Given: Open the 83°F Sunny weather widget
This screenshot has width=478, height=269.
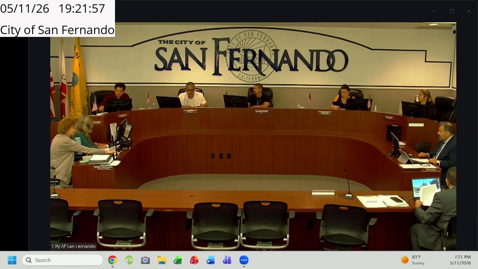Looking at the screenshot, I should click(413, 260).
